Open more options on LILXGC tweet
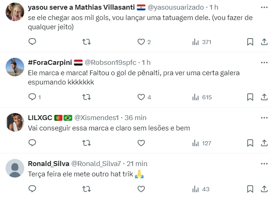The image size is (270, 199). click(264, 117)
